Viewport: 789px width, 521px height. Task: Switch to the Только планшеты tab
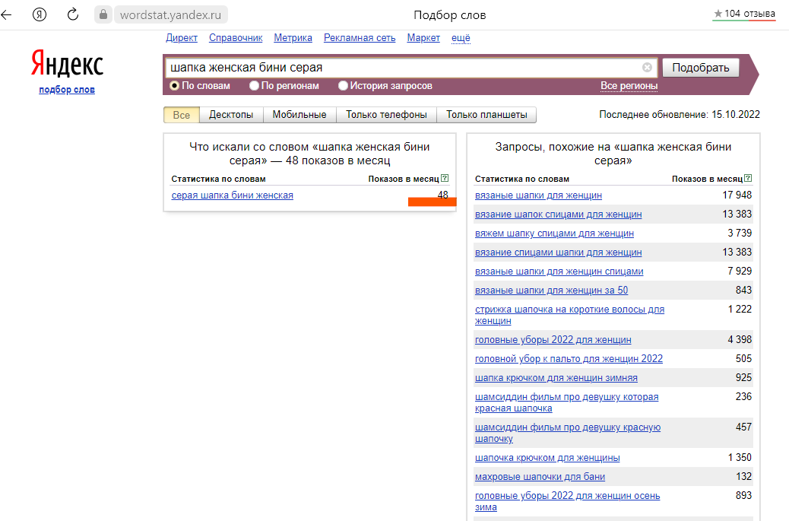pyautogui.click(x=486, y=115)
